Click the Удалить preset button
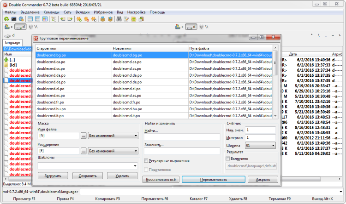The height and width of the screenshot is (204, 346). click(122, 176)
